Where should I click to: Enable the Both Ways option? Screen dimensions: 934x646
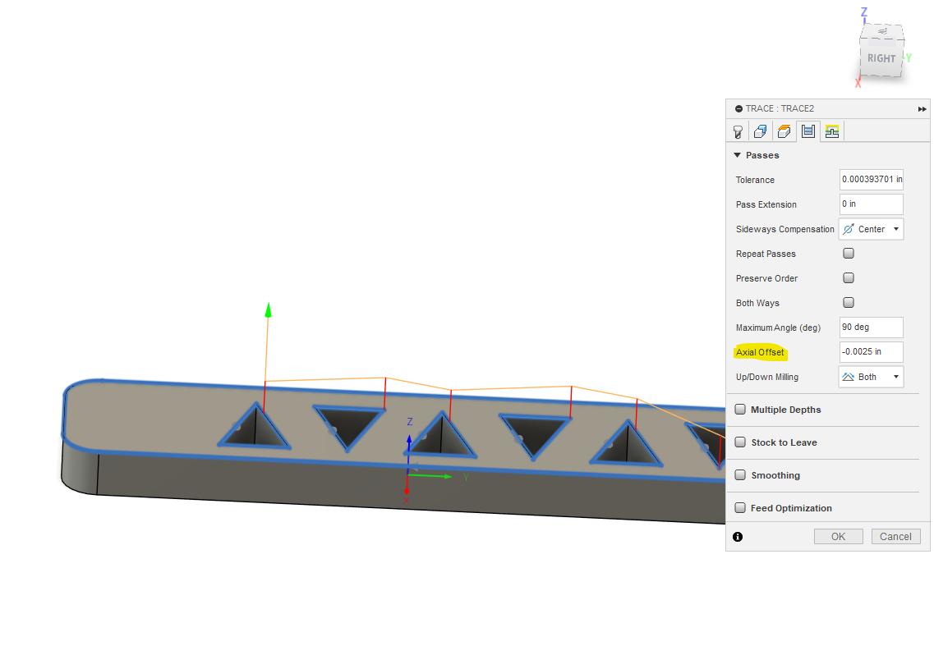(848, 302)
